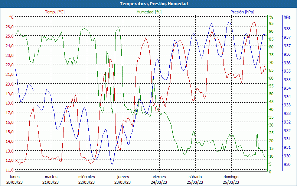Viewport: 297px width, 186px height.
Task: Click the "21,0" temperature tick label
Action: (x=10, y=74)
